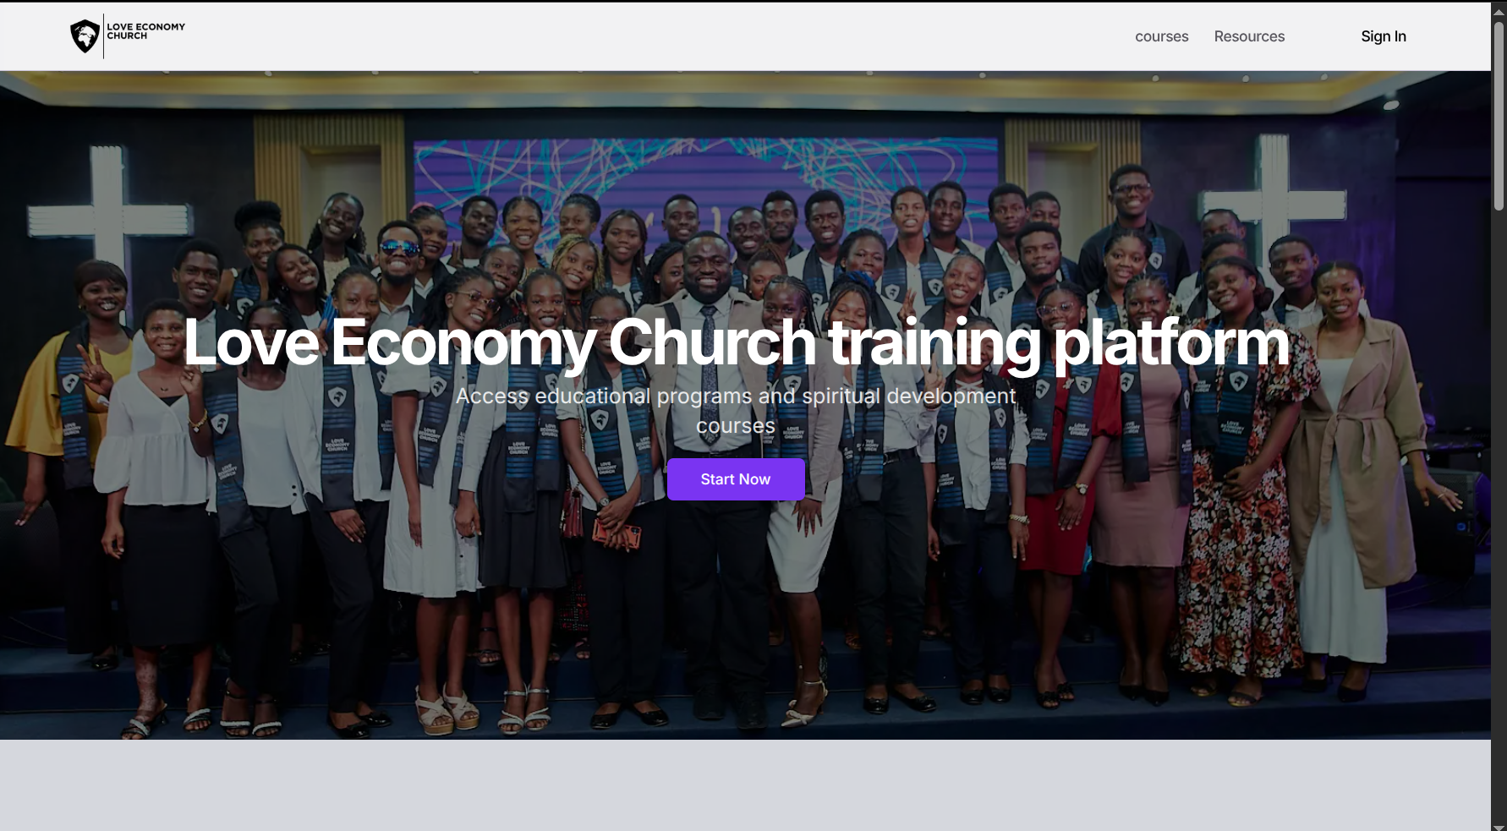Click the scrollbar up arrow

pyautogui.click(x=1499, y=12)
